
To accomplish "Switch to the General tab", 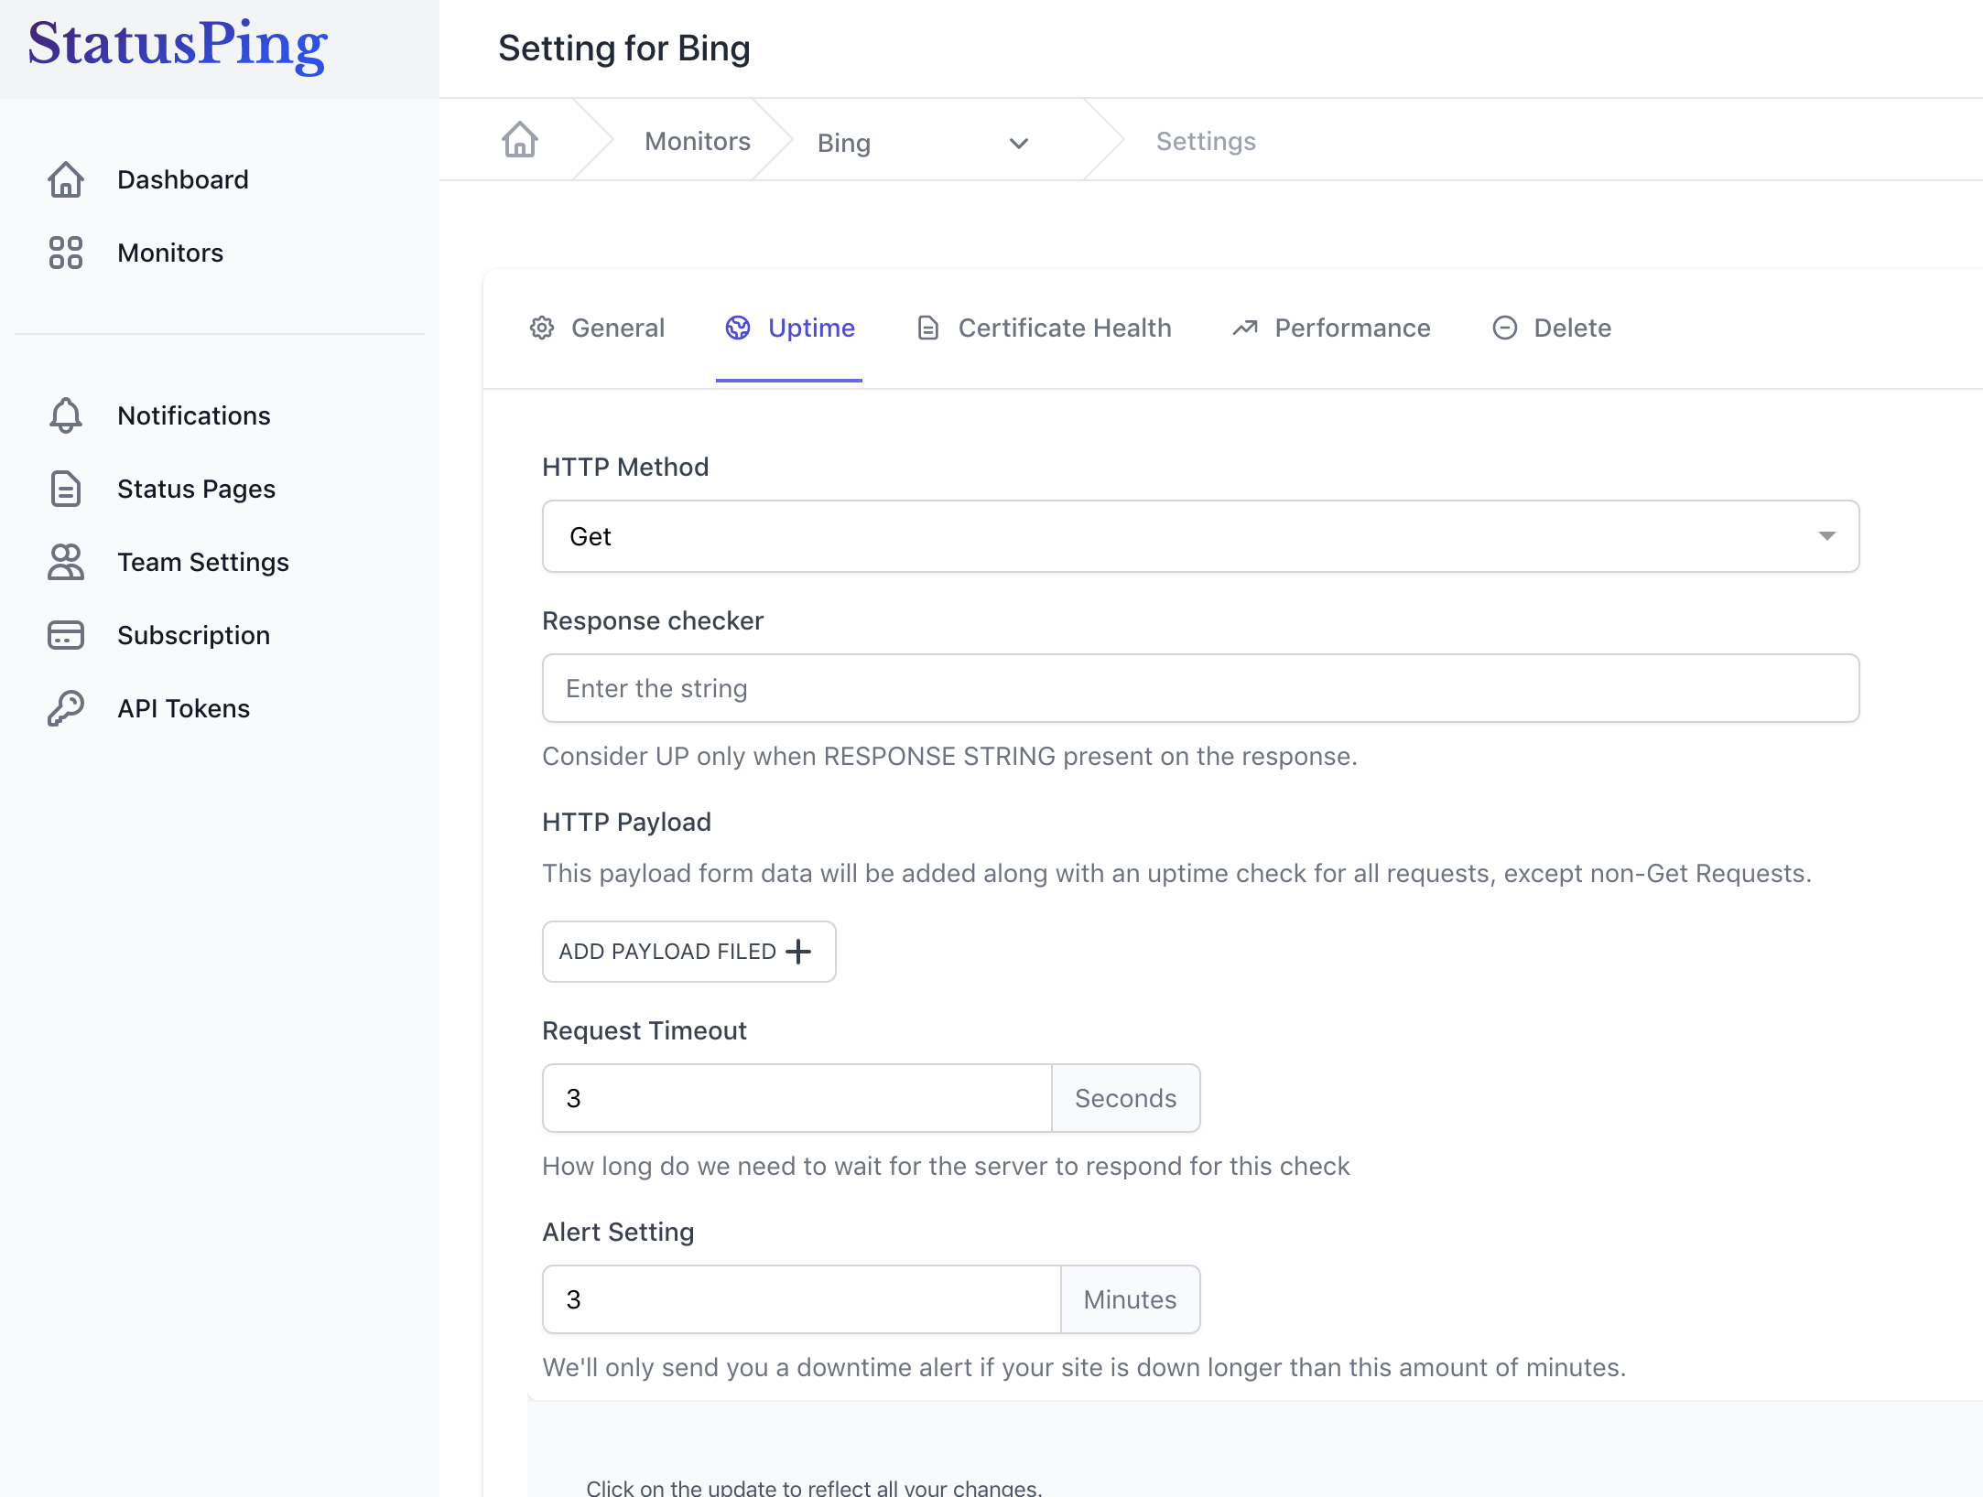I will click(x=598, y=328).
